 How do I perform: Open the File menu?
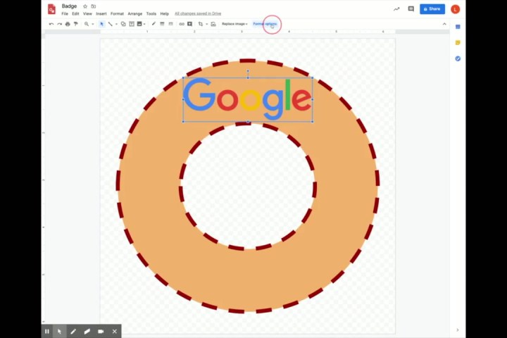tap(65, 13)
